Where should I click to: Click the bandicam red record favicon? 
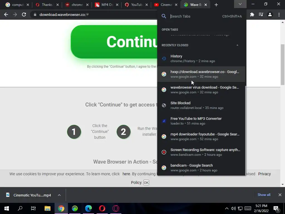(164, 152)
